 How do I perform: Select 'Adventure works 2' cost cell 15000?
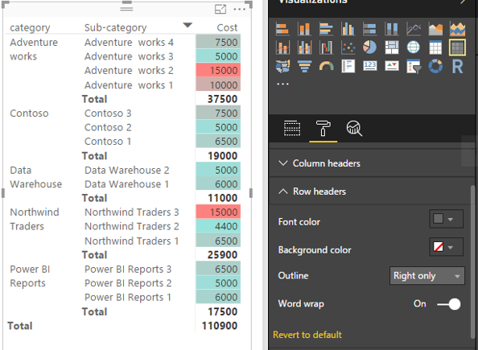(x=218, y=71)
